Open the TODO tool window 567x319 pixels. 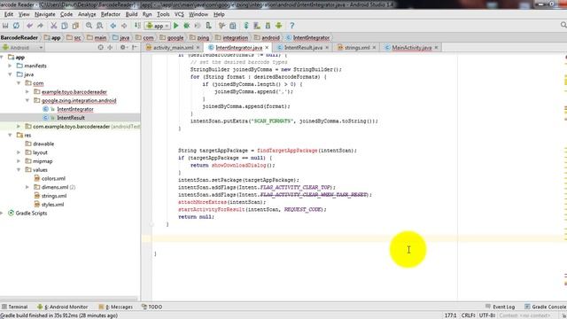pyautogui.click(x=151, y=307)
